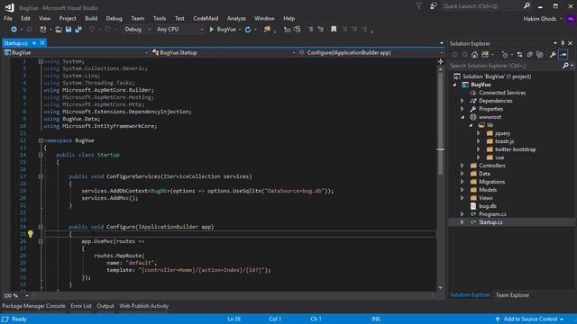Click the Home icon in Solution Explorer

[x=475, y=55]
